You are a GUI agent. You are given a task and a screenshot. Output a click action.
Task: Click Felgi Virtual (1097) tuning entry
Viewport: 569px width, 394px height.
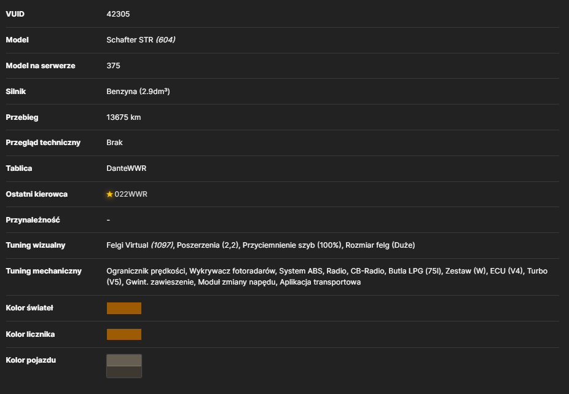(x=140, y=245)
